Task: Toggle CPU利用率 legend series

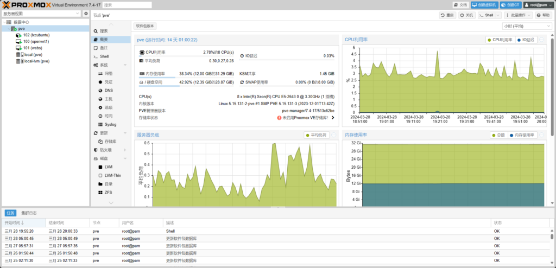Action: click(x=500, y=40)
